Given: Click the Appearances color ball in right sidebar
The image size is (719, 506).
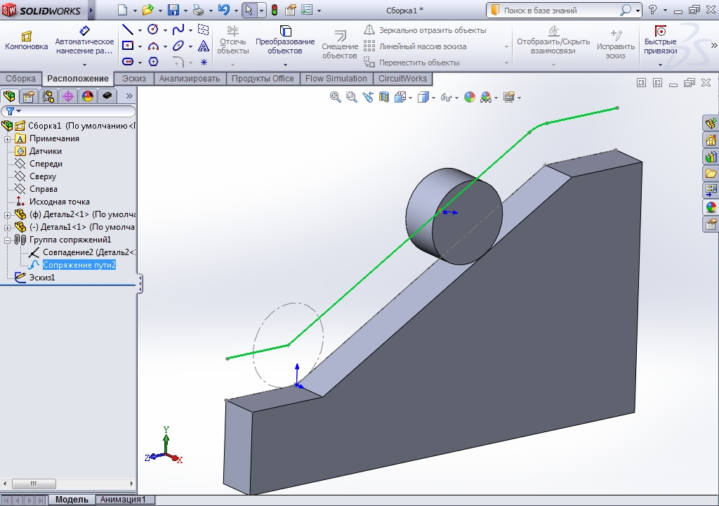Looking at the screenshot, I should click(711, 207).
